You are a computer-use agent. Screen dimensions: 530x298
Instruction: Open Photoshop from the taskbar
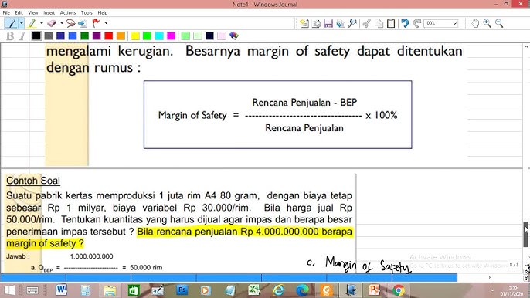(182, 290)
